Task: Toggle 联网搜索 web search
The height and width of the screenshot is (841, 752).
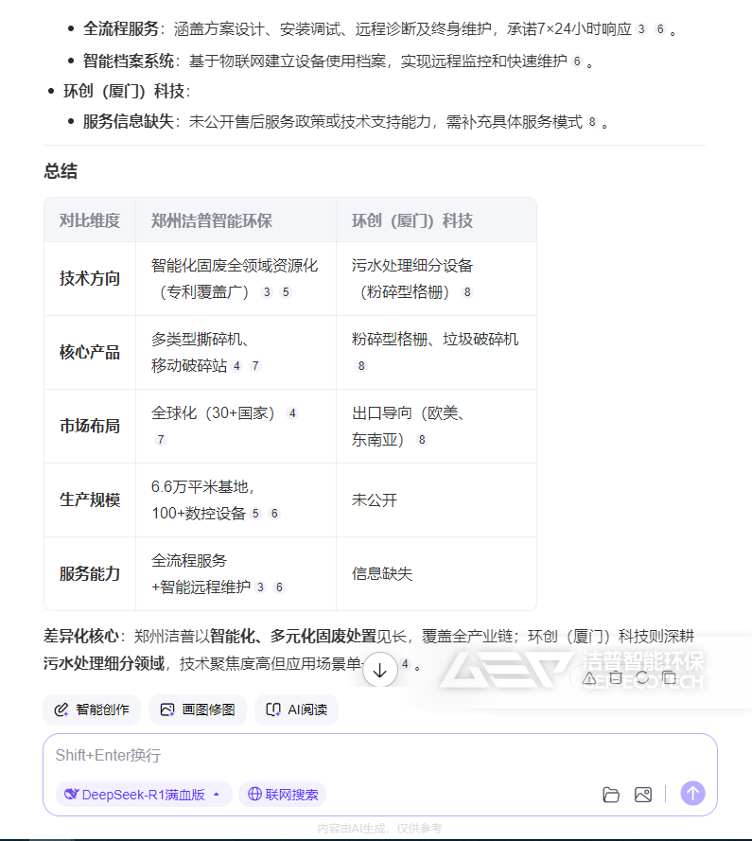Action: click(283, 795)
